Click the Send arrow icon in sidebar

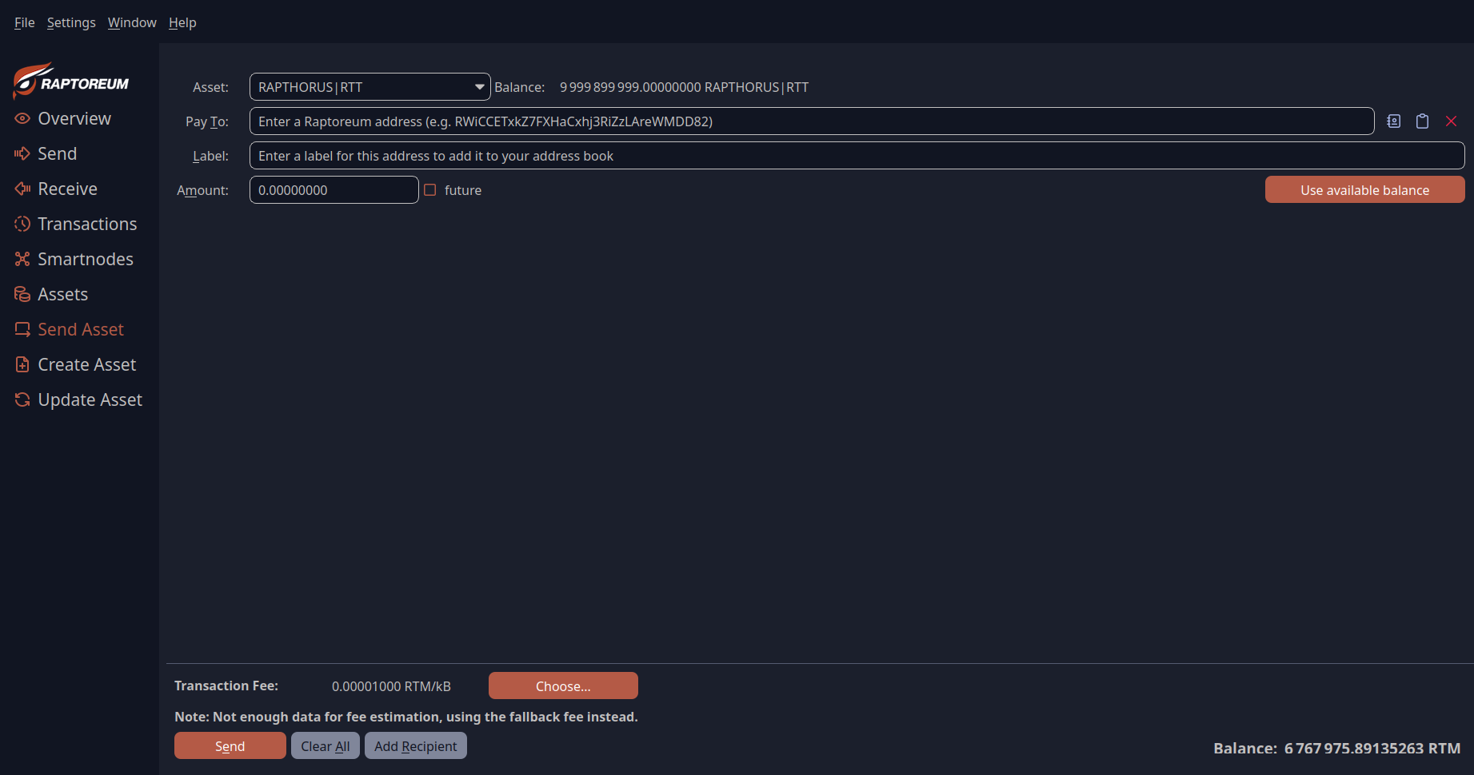(x=22, y=153)
